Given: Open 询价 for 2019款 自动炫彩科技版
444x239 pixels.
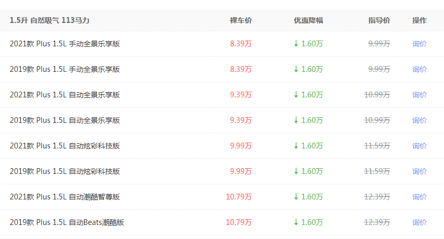Looking at the screenshot, I should tap(419, 171).
